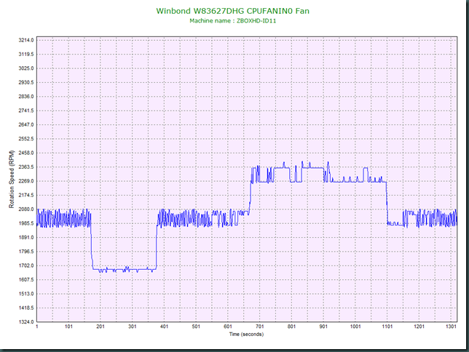This screenshot has height=352, width=469.
Task: Click the 701 time axis tick label
Action: pos(259,327)
